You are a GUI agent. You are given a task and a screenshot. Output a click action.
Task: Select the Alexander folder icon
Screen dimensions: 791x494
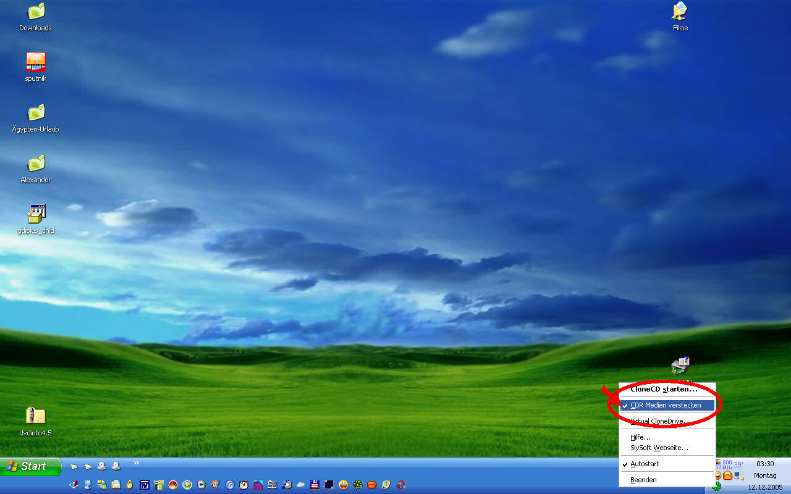(x=36, y=169)
